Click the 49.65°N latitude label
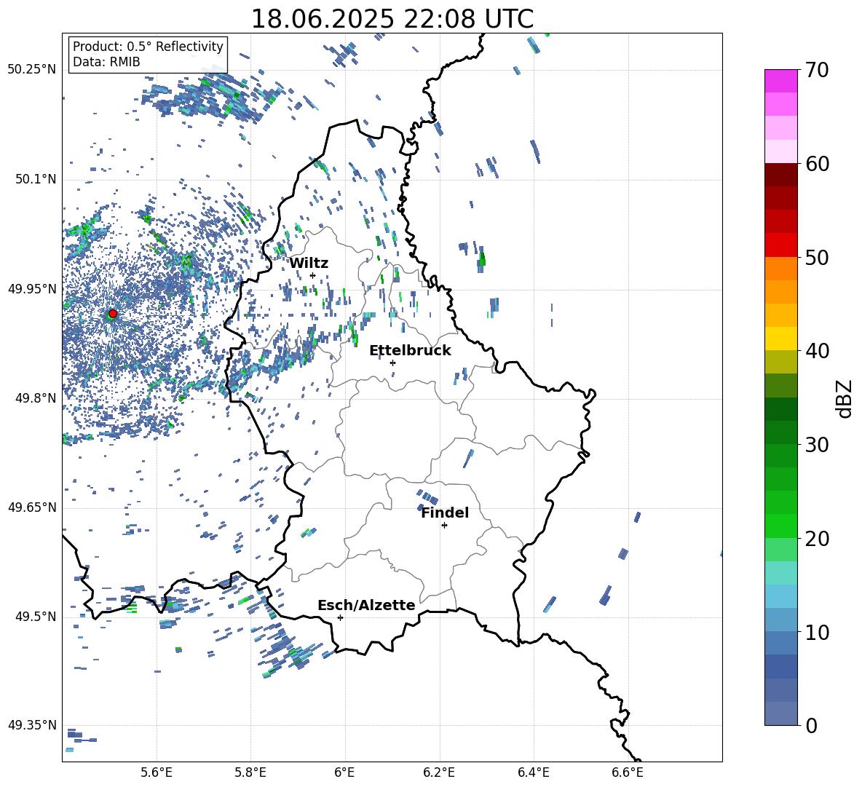Screen dimensions: 862x787 tap(32, 507)
